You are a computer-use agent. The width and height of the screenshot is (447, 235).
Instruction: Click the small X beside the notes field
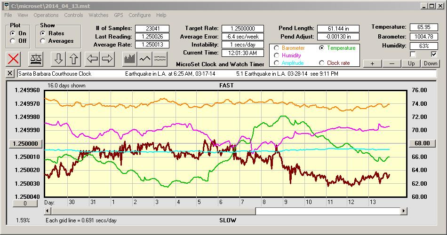tap(10, 74)
